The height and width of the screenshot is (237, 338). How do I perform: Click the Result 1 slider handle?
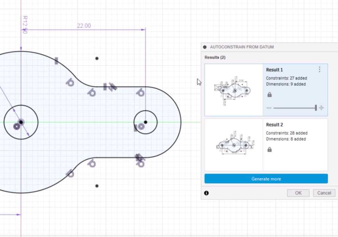(316, 108)
